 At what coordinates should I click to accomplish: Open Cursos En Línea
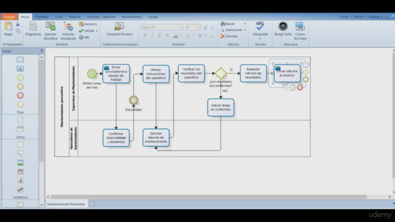coord(300,31)
